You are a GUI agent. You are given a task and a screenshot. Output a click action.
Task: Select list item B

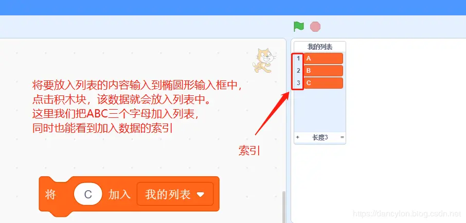point(324,71)
